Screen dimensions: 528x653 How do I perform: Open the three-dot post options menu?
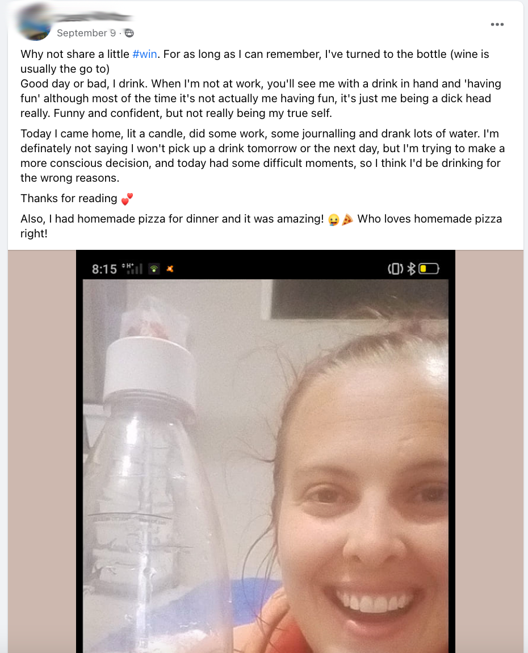497,24
